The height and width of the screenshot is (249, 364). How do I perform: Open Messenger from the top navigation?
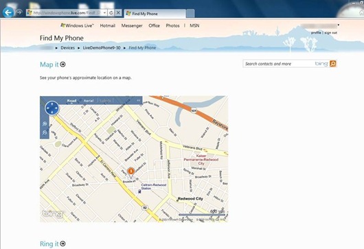[132, 26]
